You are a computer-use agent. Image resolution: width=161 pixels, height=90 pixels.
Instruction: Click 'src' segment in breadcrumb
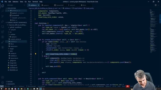[x=60, y=8]
